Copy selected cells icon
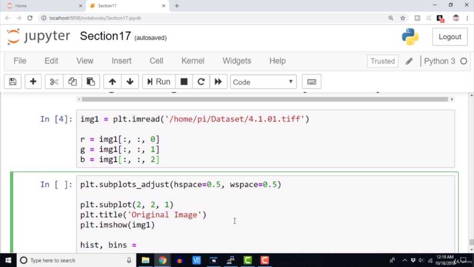This screenshot has height=267, width=474. click(x=72, y=82)
